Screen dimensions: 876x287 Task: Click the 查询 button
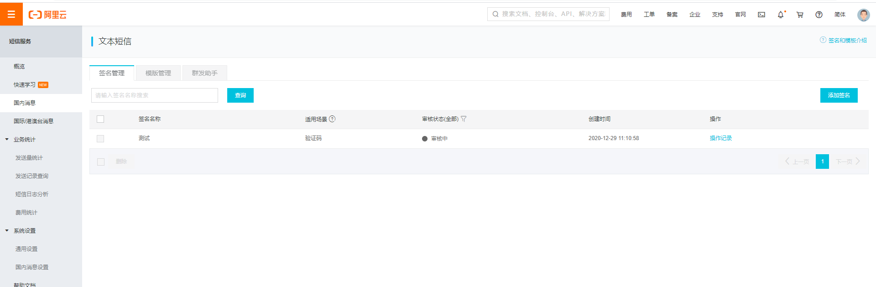pos(240,95)
